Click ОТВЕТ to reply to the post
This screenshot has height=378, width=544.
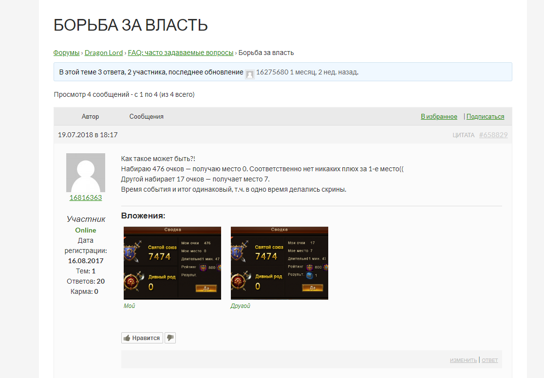pos(489,360)
